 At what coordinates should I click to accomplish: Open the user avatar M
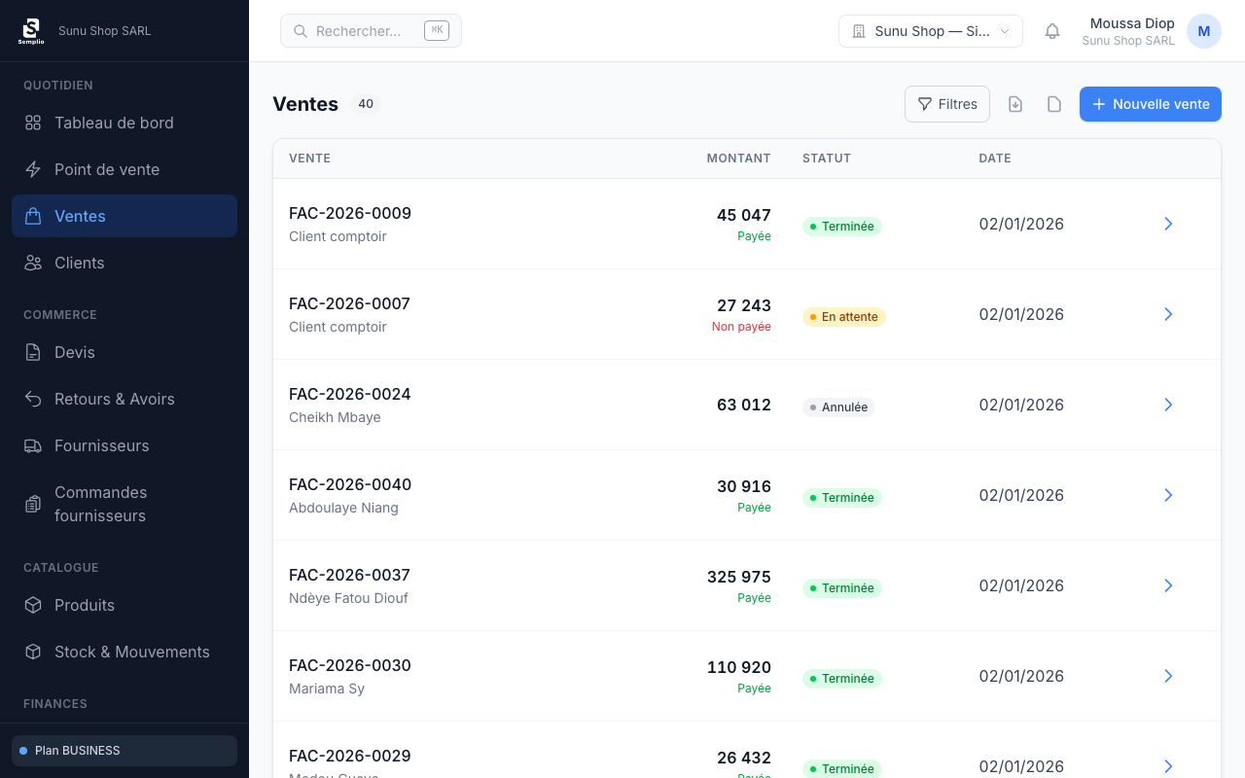(1204, 31)
